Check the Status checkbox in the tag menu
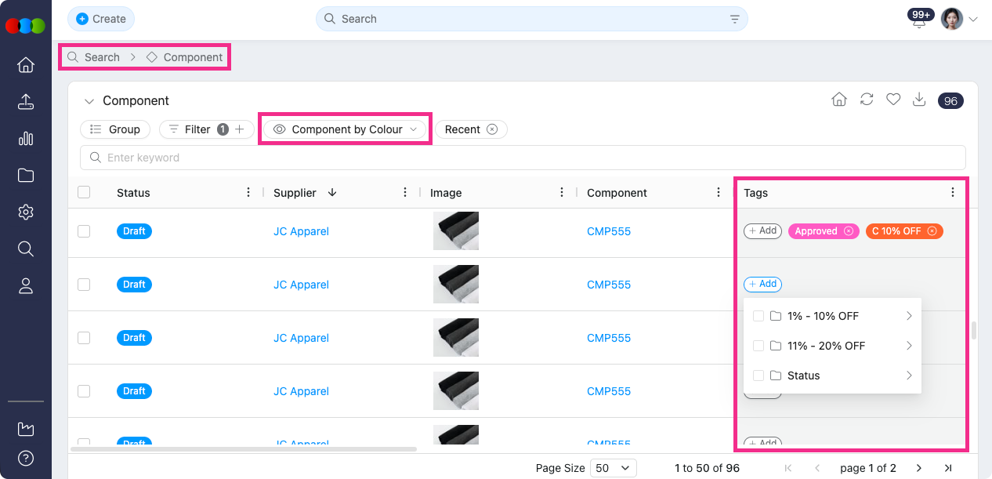This screenshot has height=479, width=992. (x=758, y=376)
